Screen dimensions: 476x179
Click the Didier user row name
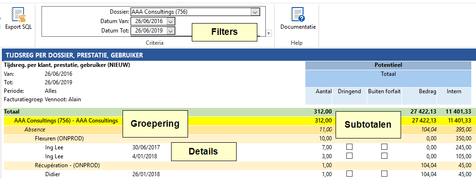52,174
